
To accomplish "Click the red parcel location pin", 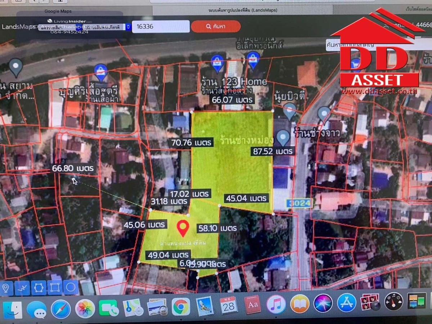I will tap(183, 228).
